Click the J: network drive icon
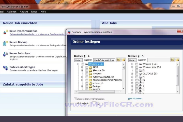Image resolution: width=183 pixels, height=122 pixels. tap(140, 86)
